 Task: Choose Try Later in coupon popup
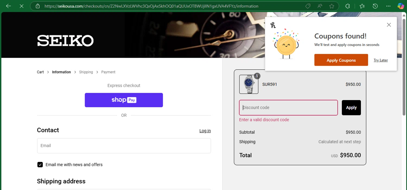click(x=381, y=60)
